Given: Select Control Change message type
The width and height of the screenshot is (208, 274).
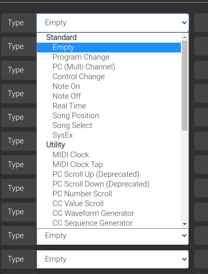Looking at the screenshot, I should click(x=109, y=77).
